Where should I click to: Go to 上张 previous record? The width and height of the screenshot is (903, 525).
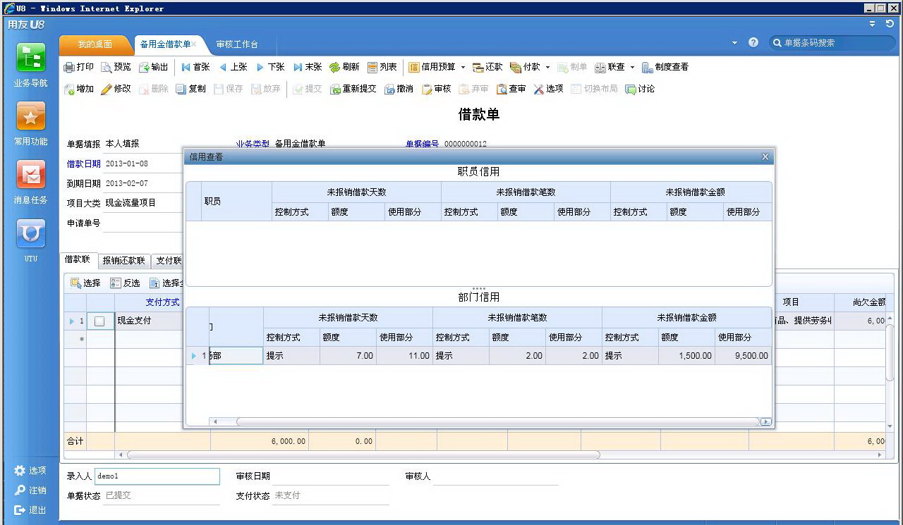(233, 67)
